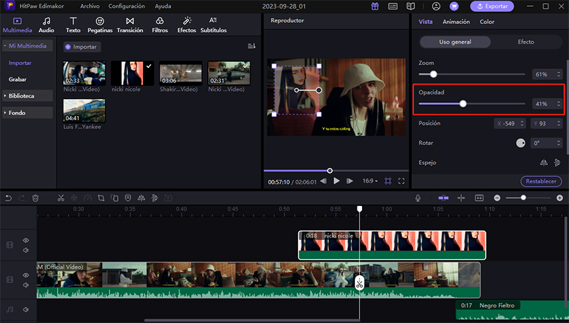
Task: Toggle magnetic snapping in timeline toolbar
Action: (443, 198)
